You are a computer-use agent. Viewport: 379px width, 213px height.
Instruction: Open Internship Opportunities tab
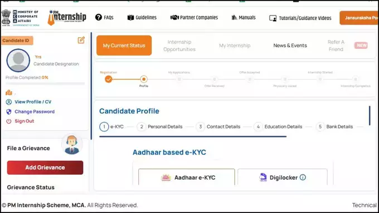click(x=179, y=46)
